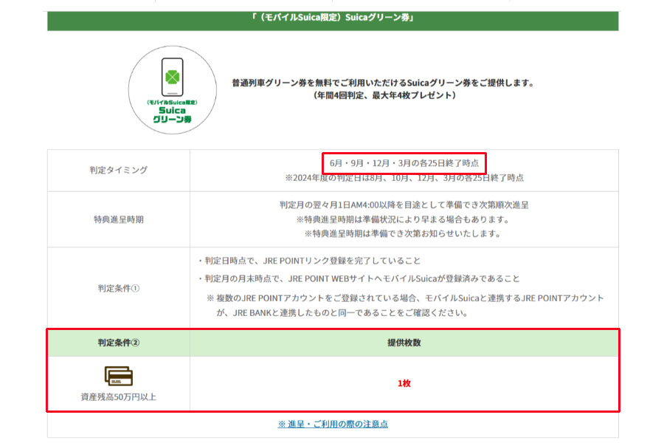The height and width of the screenshot is (443, 664).
Task: Click the 翌々月1日AM4:00以降 timing text
Action: 403,205
